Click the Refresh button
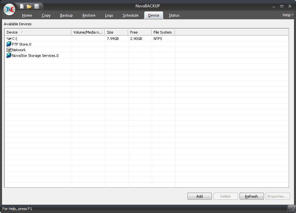This screenshot has height=213, width=296. coord(251,196)
